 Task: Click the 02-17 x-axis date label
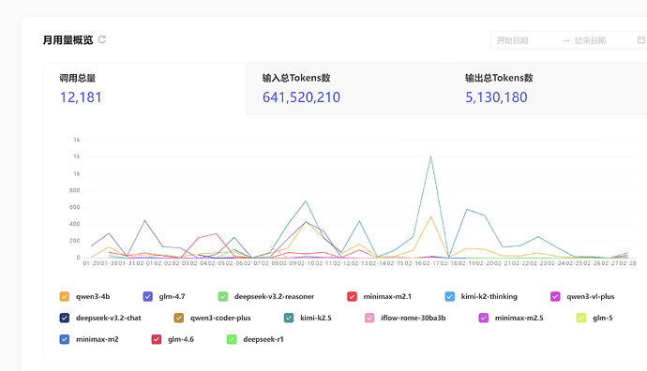(x=430, y=263)
